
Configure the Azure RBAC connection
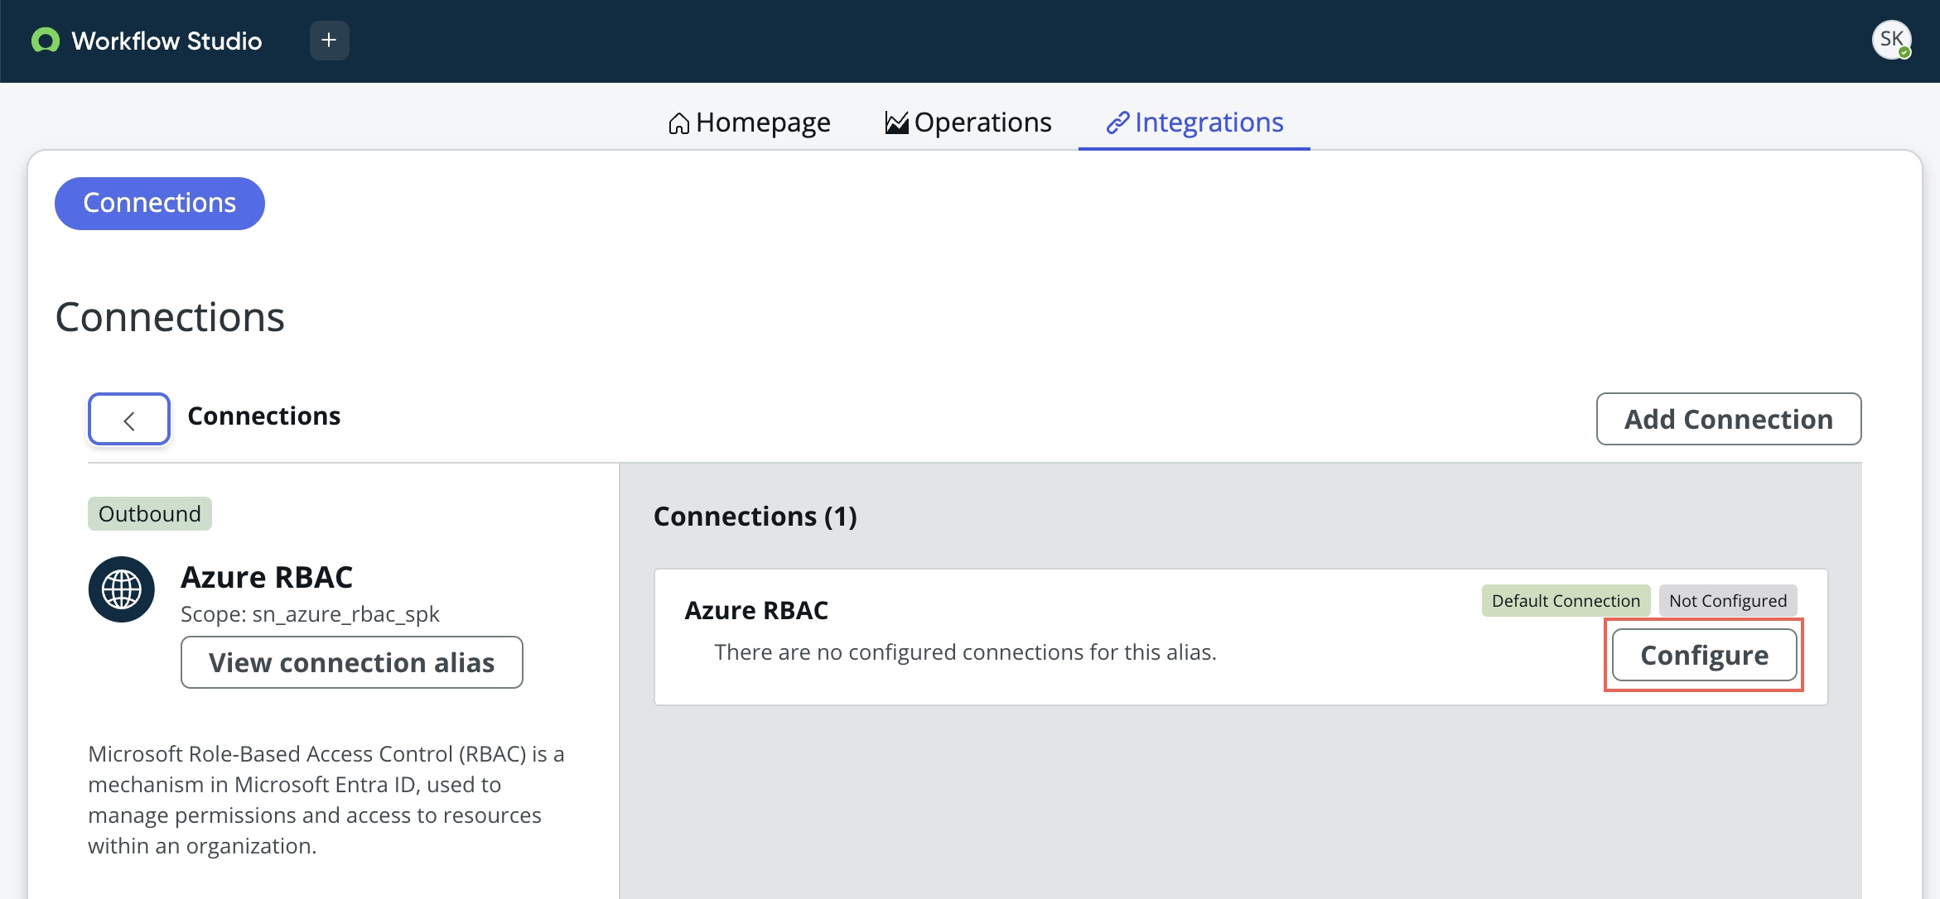(1705, 655)
